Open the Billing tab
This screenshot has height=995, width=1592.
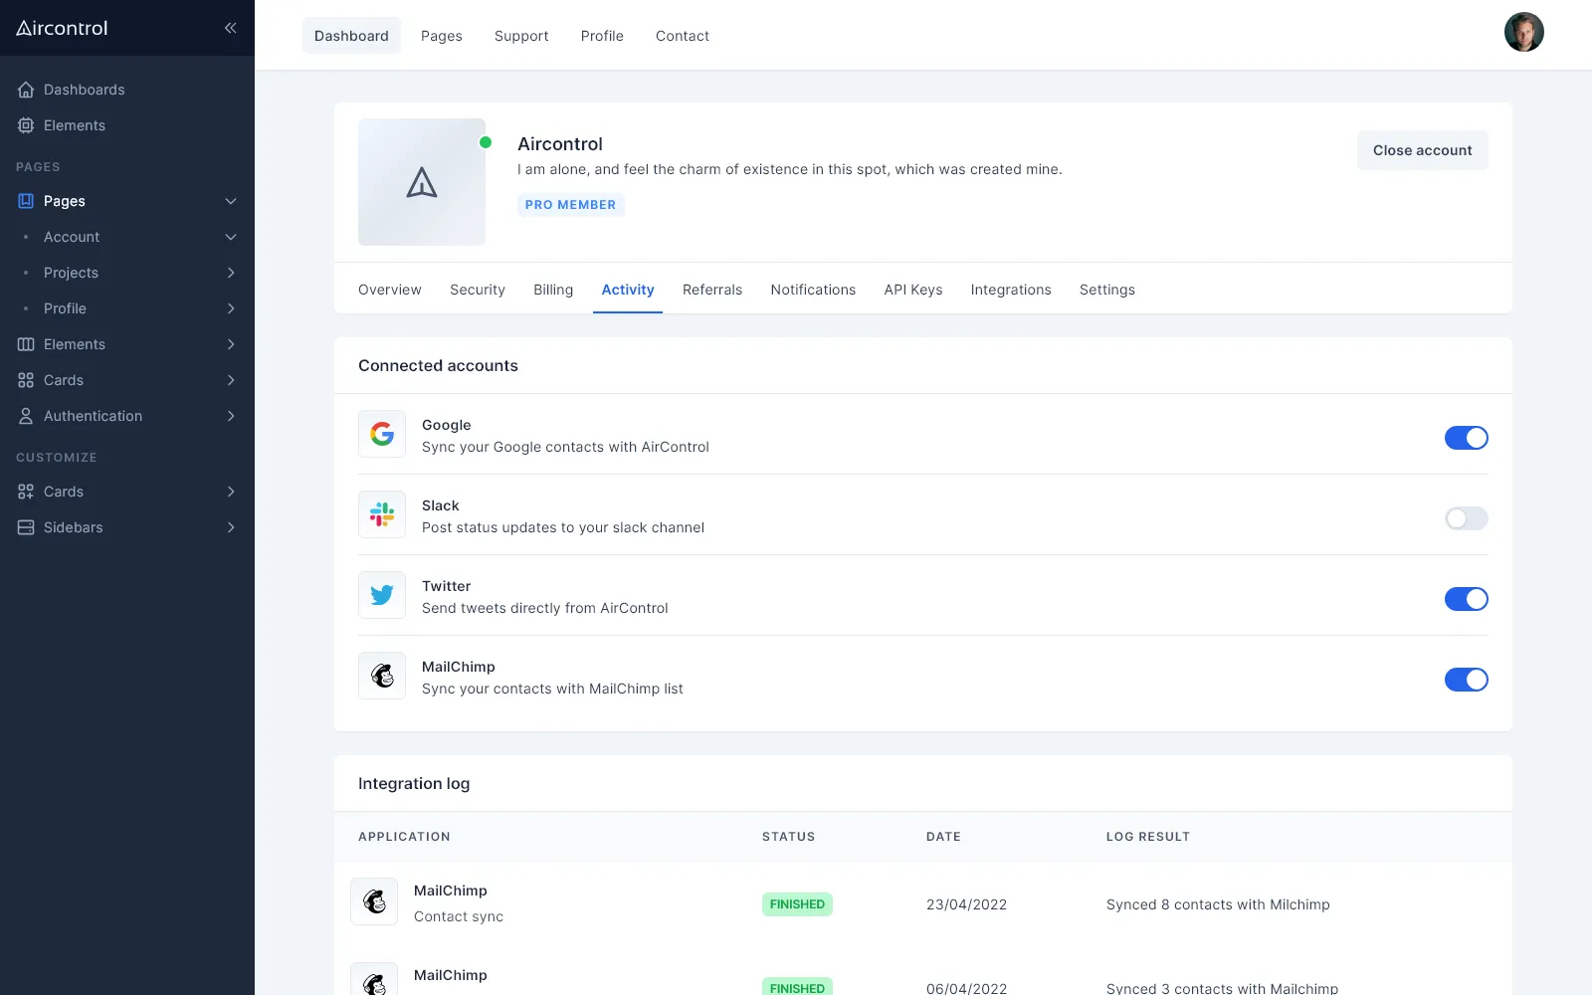coord(553,290)
